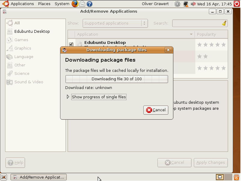The height and width of the screenshot is (181, 241).
Task: Open the Applications menu
Action: pyautogui.click(x=22, y=4)
